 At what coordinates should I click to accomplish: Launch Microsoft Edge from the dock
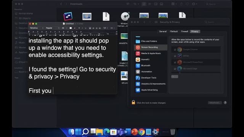point(106,132)
